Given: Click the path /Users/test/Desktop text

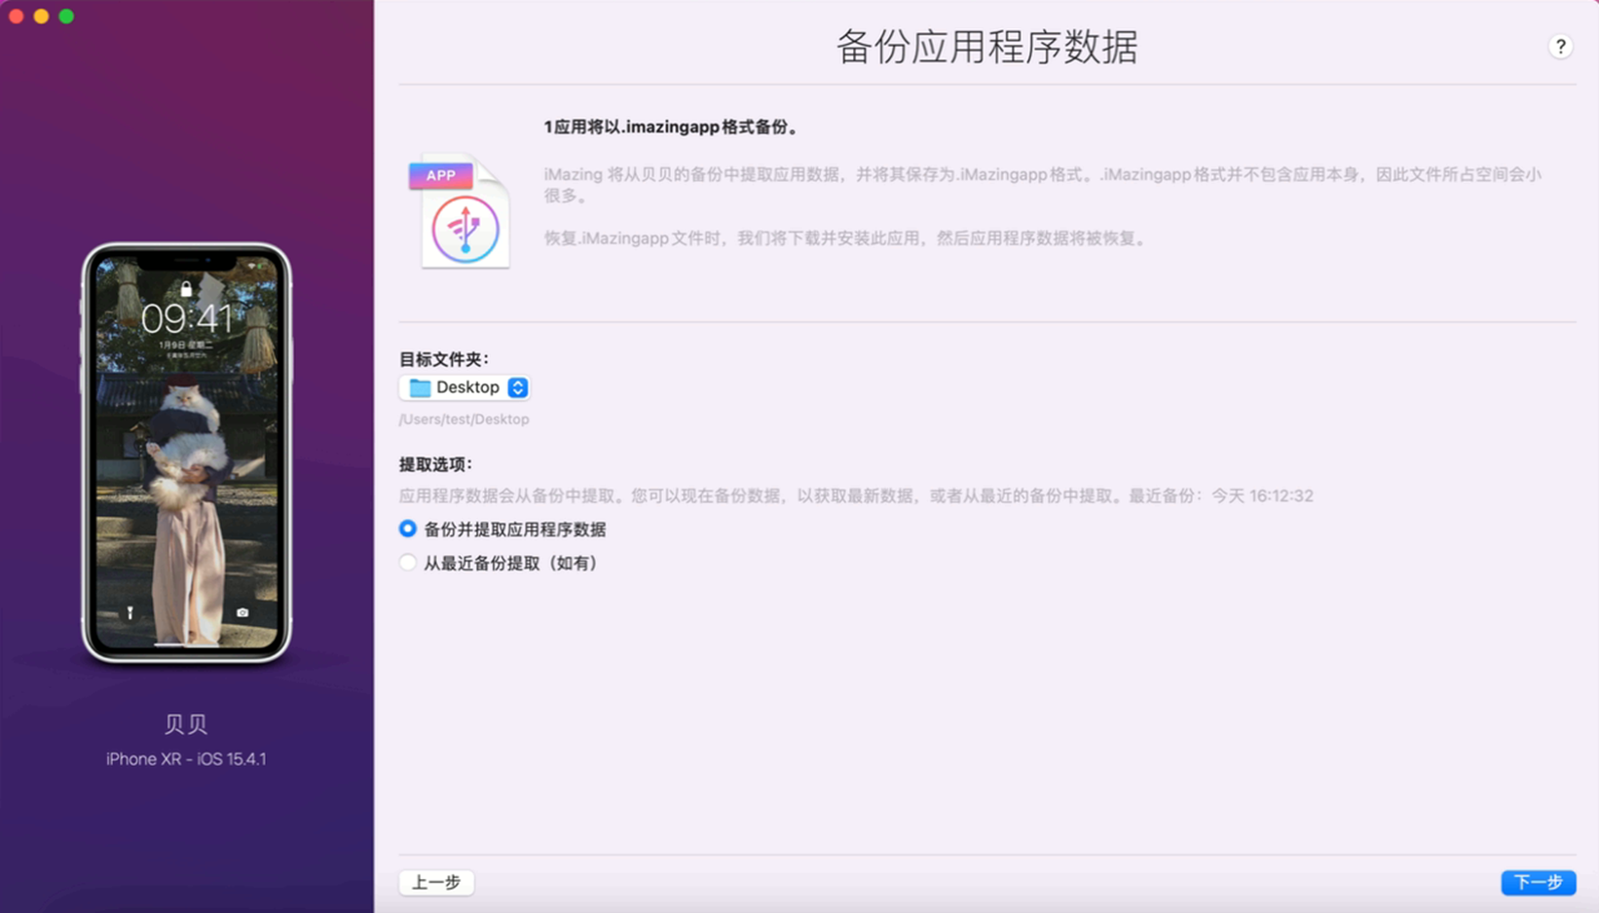Looking at the screenshot, I should pyautogui.click(x=464, y=419).
